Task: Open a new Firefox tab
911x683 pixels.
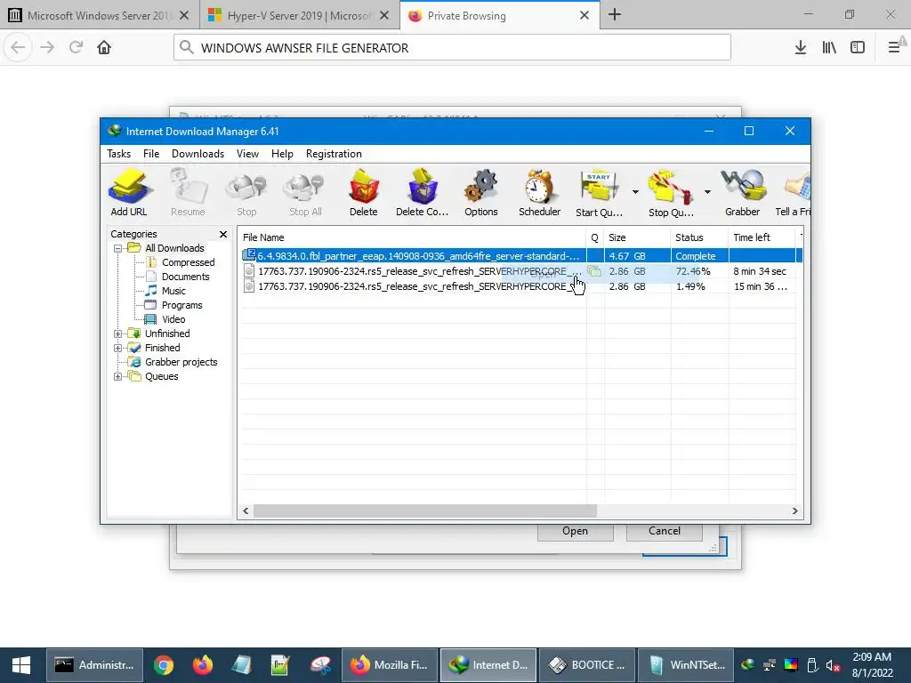Action: (x=615, y=15)
